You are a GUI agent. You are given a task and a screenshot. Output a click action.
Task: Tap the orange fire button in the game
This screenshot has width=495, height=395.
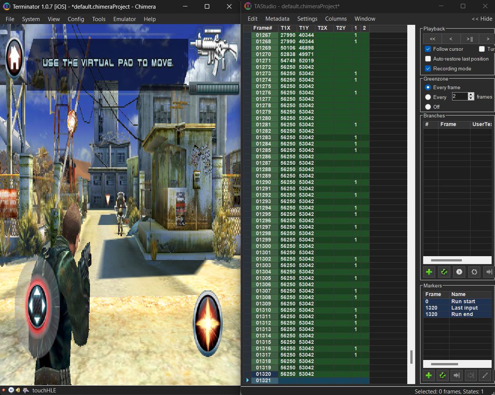pos(207,323)
